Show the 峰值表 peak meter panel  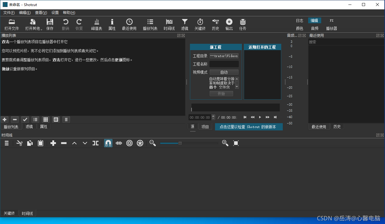click(x=96, y=24)
